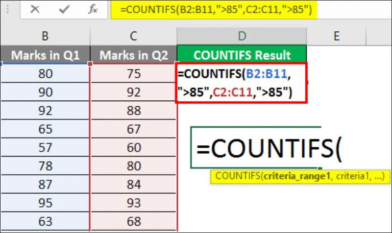
Task: Click COUNTIFS function name in the tooltip
Action: pos(237,176)
